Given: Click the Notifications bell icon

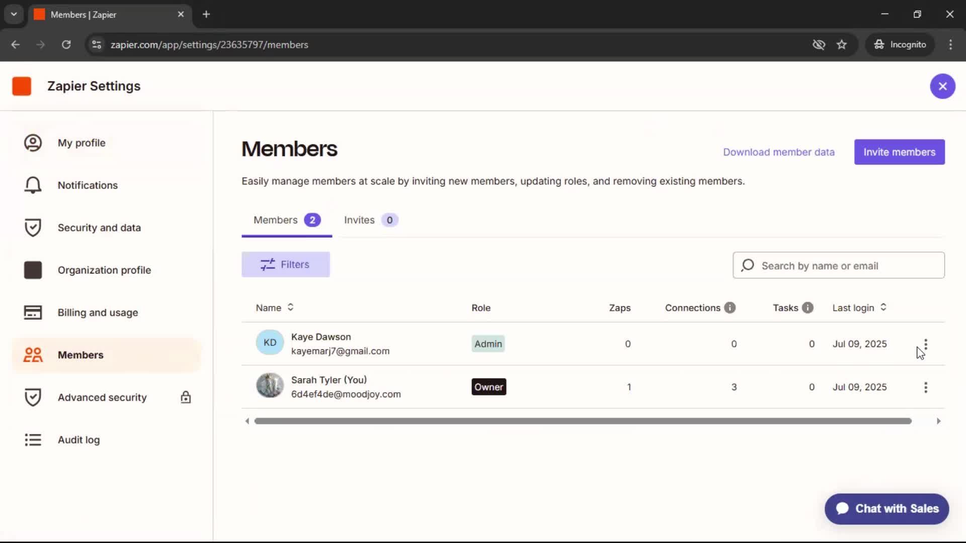Looking at the screenshot, I should tap(33, 185).
